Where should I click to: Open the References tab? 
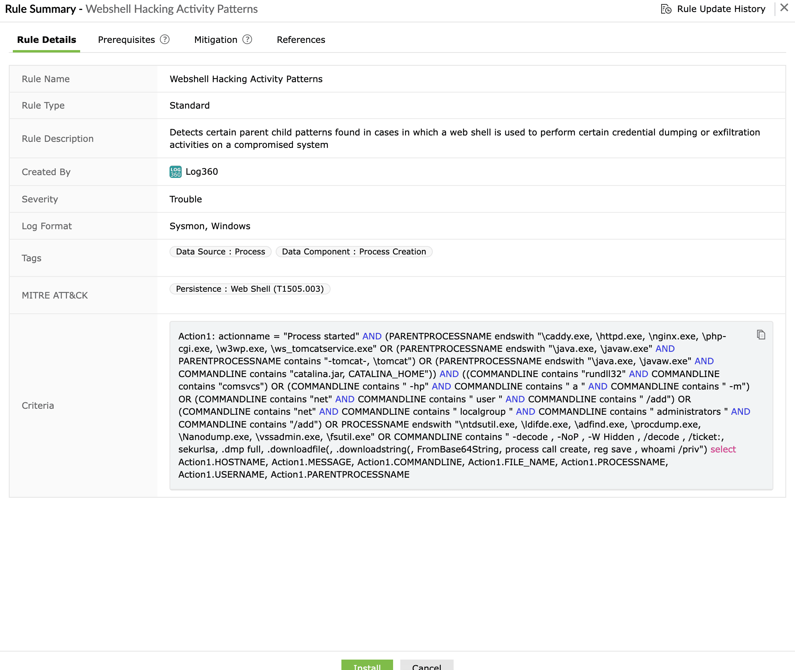tap(301, 39)
